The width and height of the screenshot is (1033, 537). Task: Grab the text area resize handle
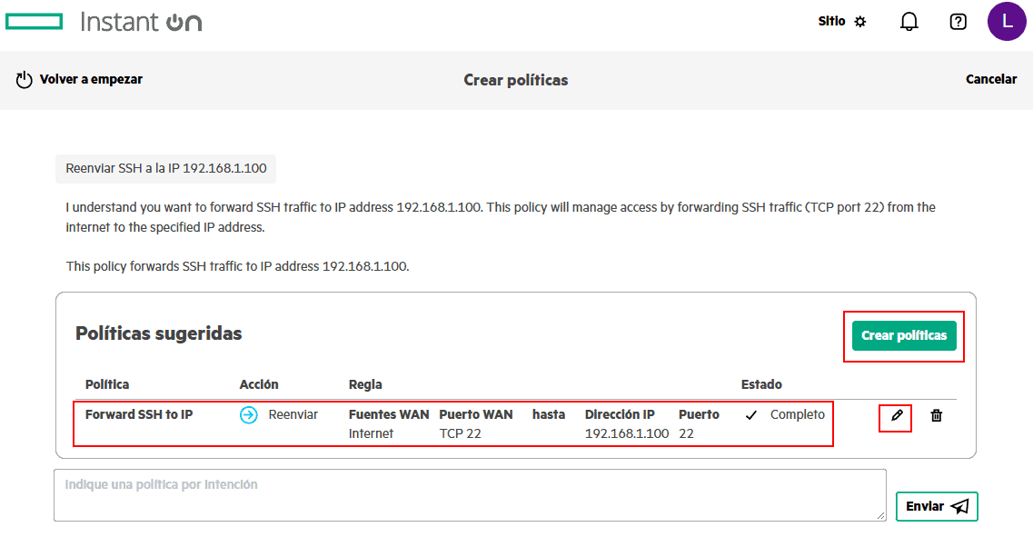coord(881,516)
